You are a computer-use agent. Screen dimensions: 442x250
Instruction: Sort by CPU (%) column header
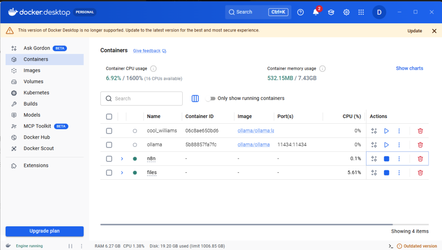[352, 116]
